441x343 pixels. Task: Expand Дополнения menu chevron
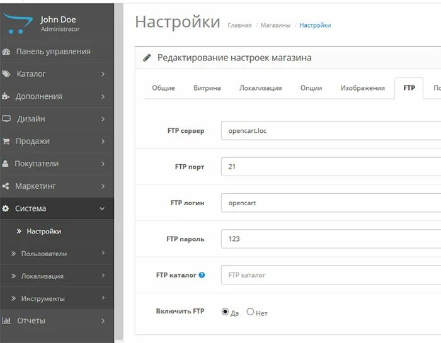point(103,96)
